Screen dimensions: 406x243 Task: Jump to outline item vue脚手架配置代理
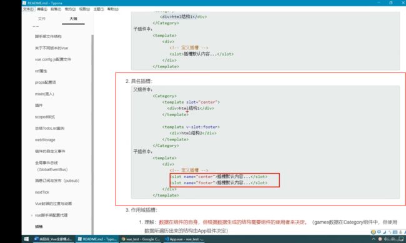coord(51,215)
